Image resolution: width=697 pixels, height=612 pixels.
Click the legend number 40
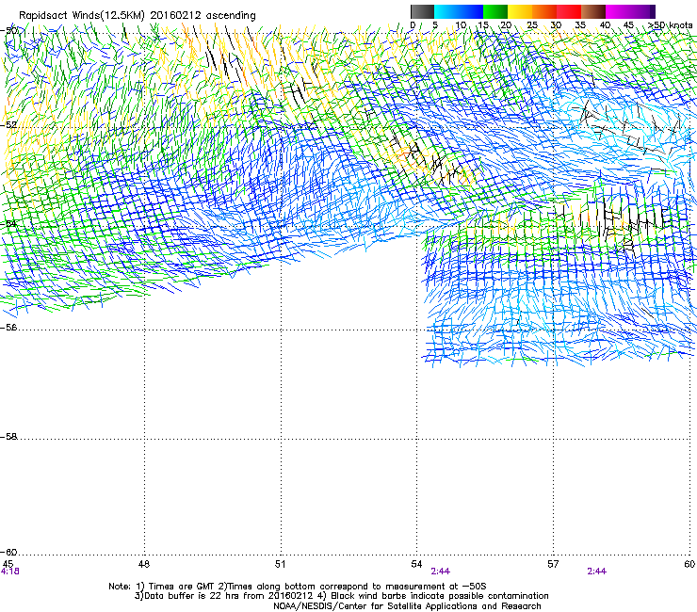click(605, 25)
